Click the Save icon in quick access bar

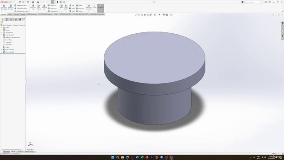(x=33, y=2)
